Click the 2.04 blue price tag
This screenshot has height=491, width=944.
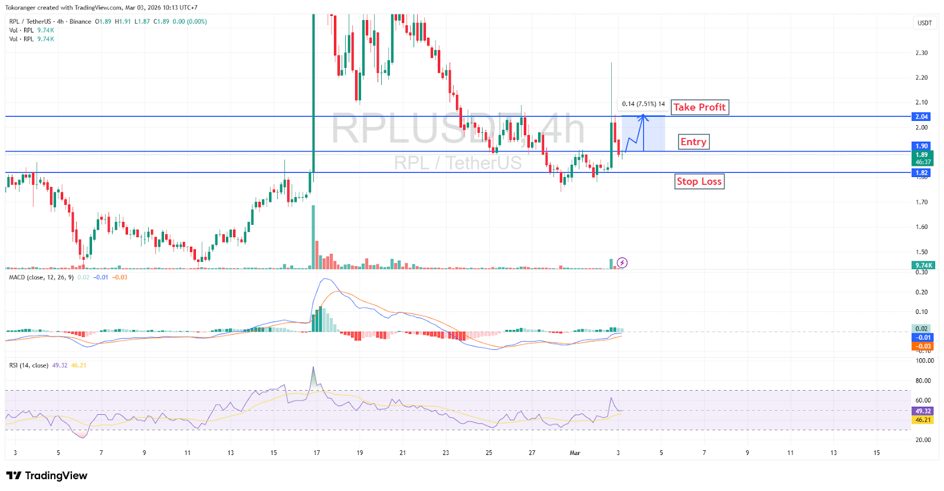[x=921, y=117]
